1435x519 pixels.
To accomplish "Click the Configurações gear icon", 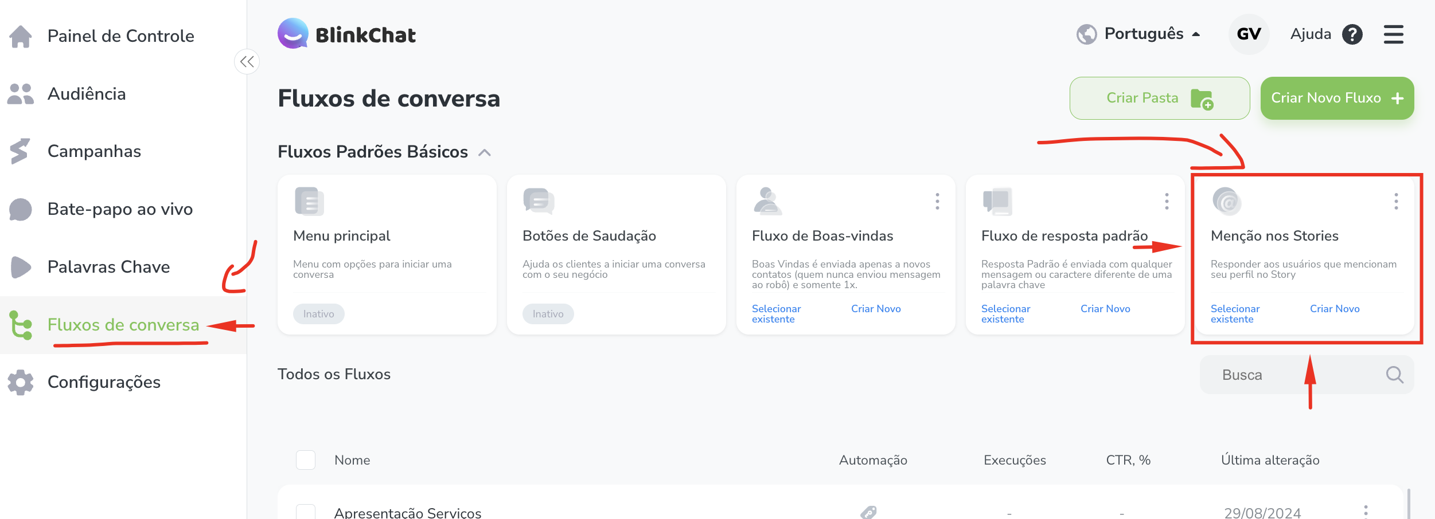I will click(x=21, y=382).
